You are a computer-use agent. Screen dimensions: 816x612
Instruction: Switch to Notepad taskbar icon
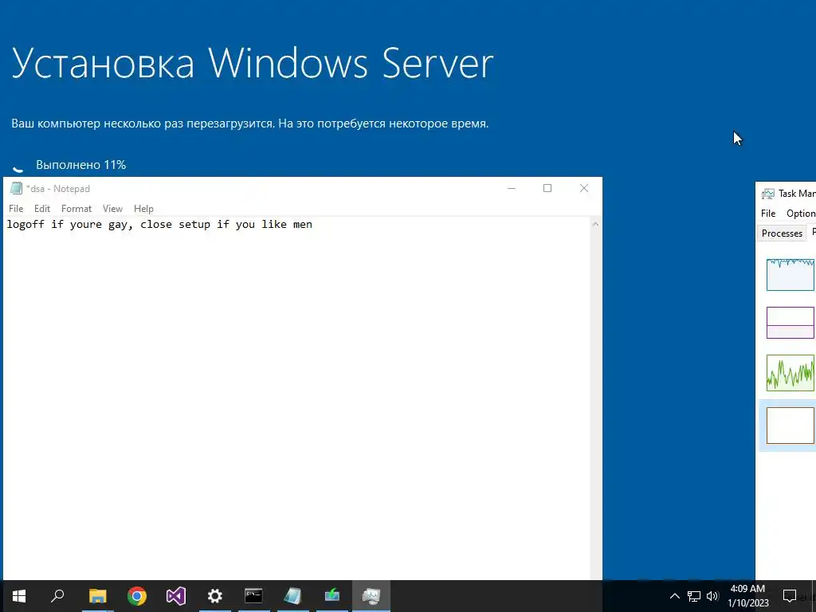(x=292, y=596)
